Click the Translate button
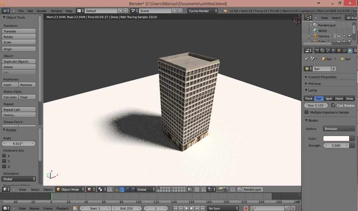This screenshot has width=358, height=211. click(19, 31)
